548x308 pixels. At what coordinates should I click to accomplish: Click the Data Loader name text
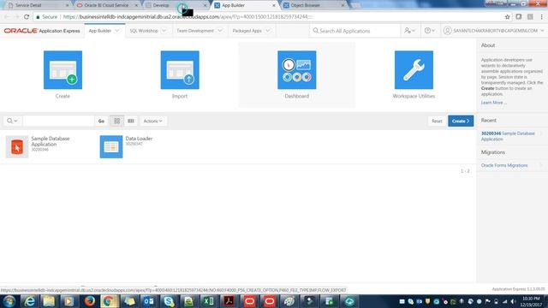click(x=139, y=139)
